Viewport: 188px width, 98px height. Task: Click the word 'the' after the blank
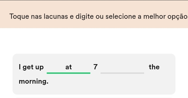tap(154, 67)
